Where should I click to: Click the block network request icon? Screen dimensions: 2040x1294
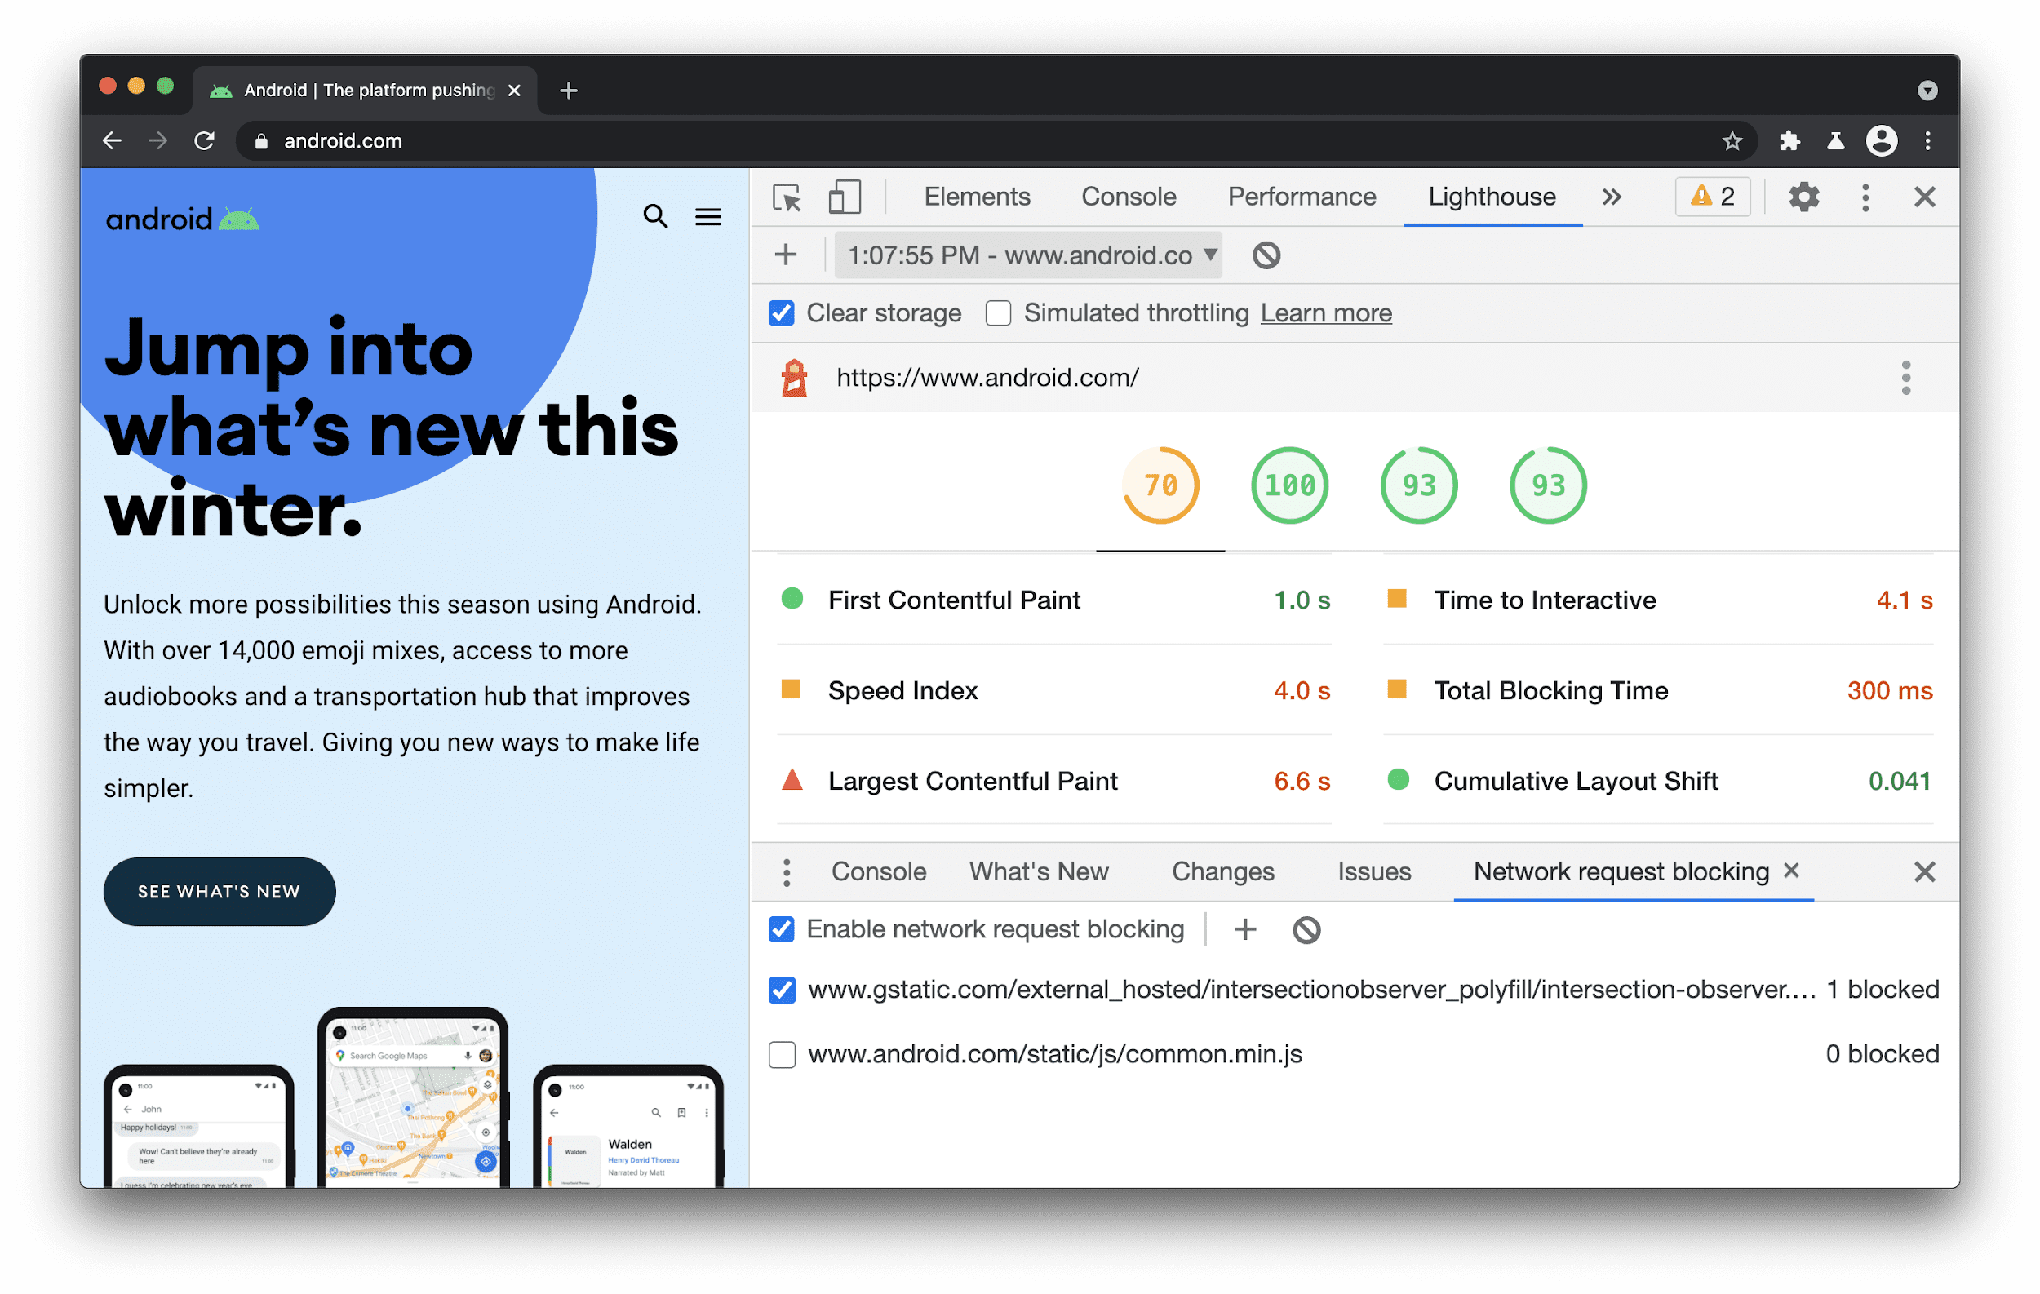coord(1306,929)
